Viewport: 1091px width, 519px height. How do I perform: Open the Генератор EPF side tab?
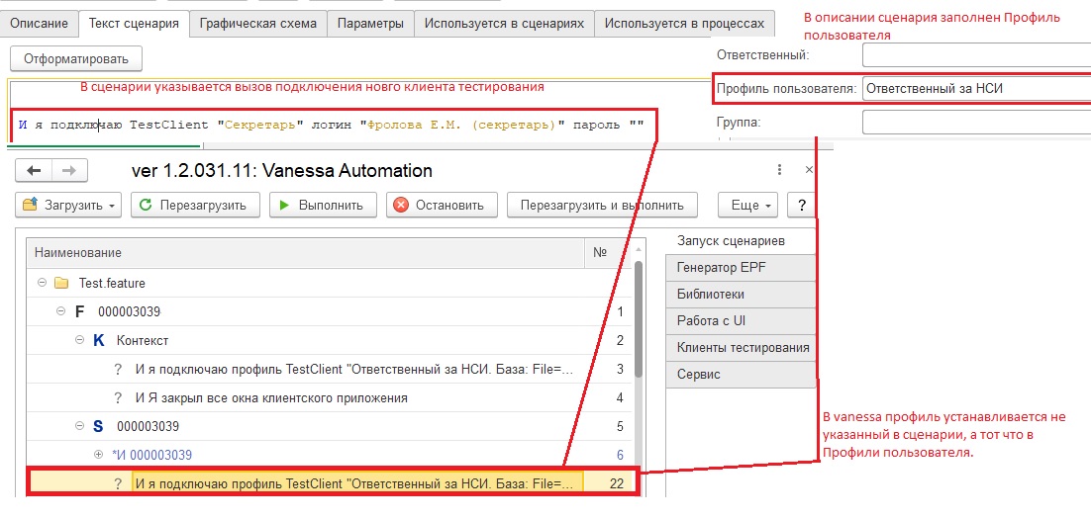pyautogui.click(x=741, y=268)
